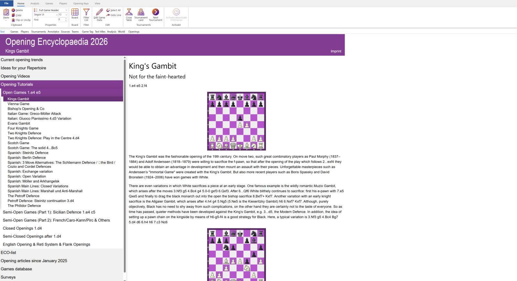Image resolution: width=517 pixels, height=281 pixels.
Task: Click the sidebar vertical scrollbar
Action: [x=125, y=161]
